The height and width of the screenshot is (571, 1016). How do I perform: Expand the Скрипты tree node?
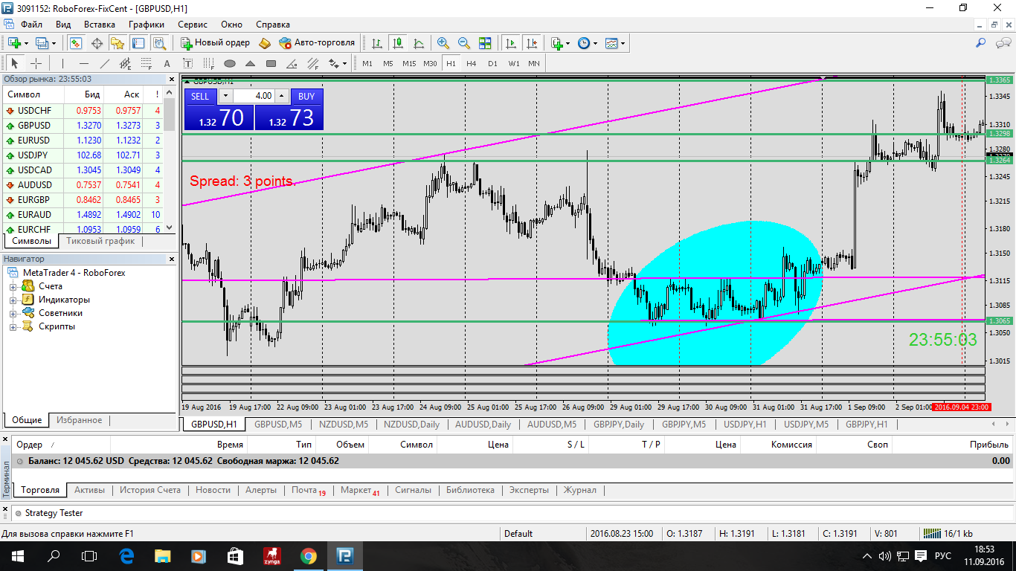click(13, 326)
